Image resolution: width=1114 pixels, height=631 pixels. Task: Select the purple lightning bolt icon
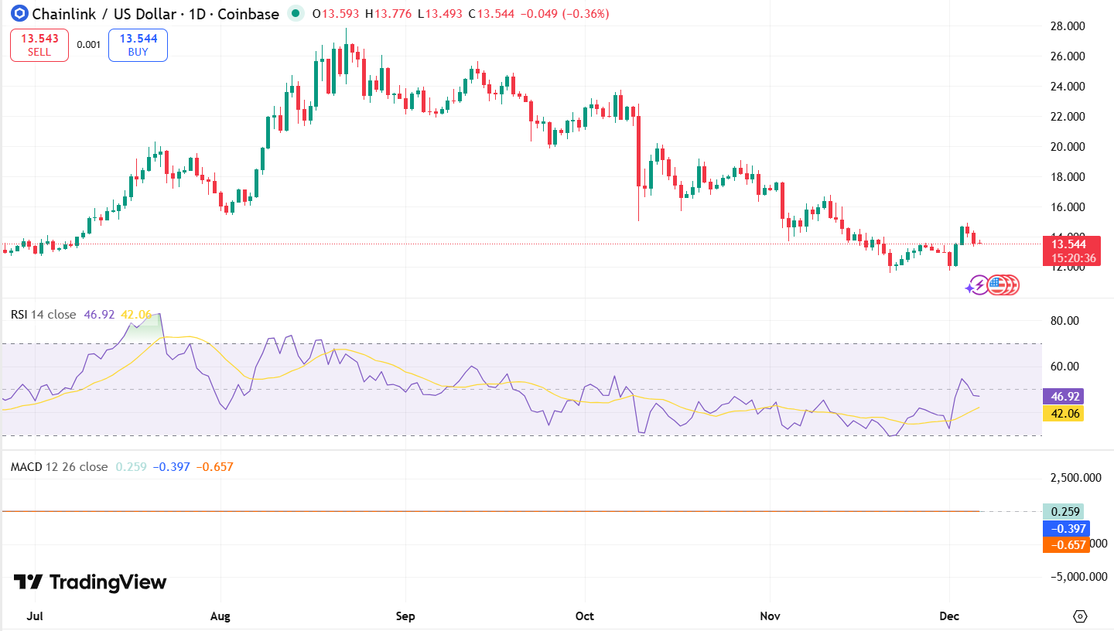click(x=979, y=285)
